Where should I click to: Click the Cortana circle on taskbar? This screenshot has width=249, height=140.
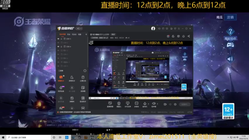[x=54, y=138]
